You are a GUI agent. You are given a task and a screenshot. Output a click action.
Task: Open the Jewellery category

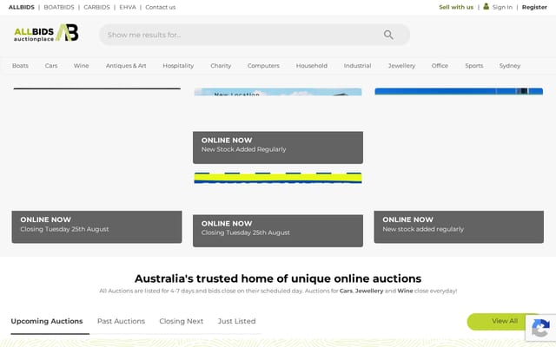coord(401,66)
